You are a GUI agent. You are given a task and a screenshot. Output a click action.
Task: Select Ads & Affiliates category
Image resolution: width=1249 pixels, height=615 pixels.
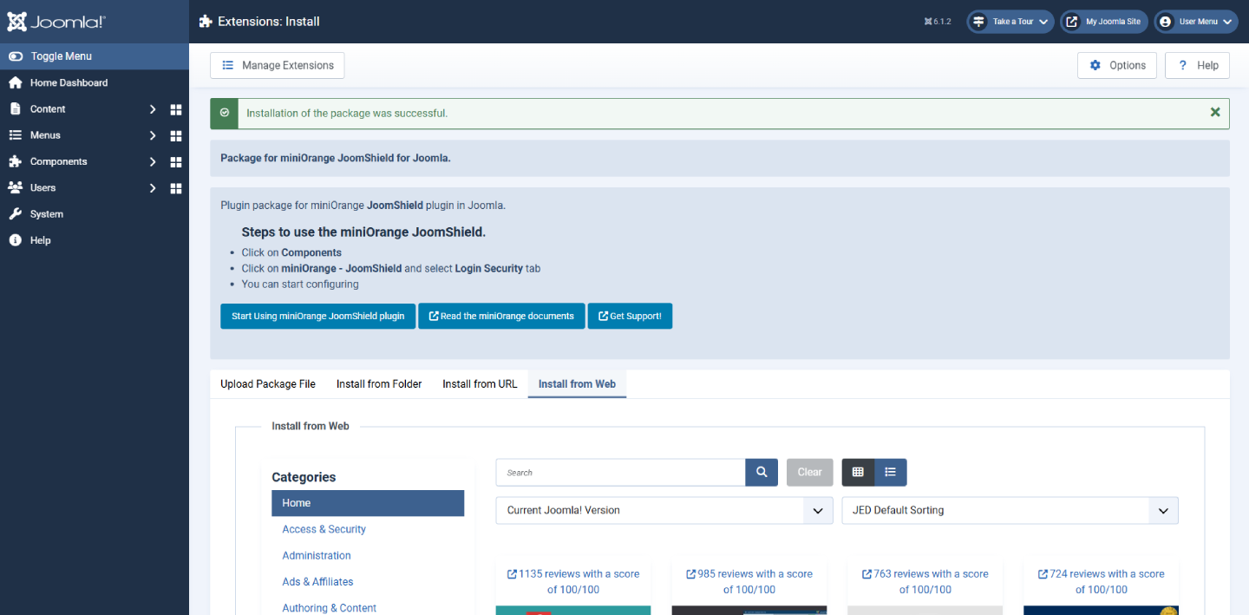[317, 582]
